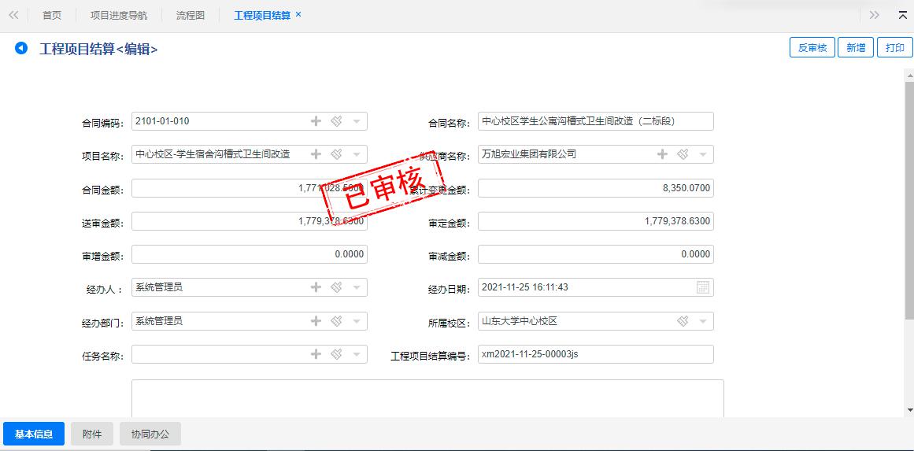Click the 合同名称 input field
The image size is (914, 451).
click(x=595, y=121)
